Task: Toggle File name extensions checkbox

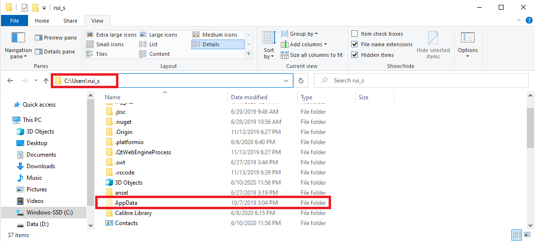Action: click(355, 44)
